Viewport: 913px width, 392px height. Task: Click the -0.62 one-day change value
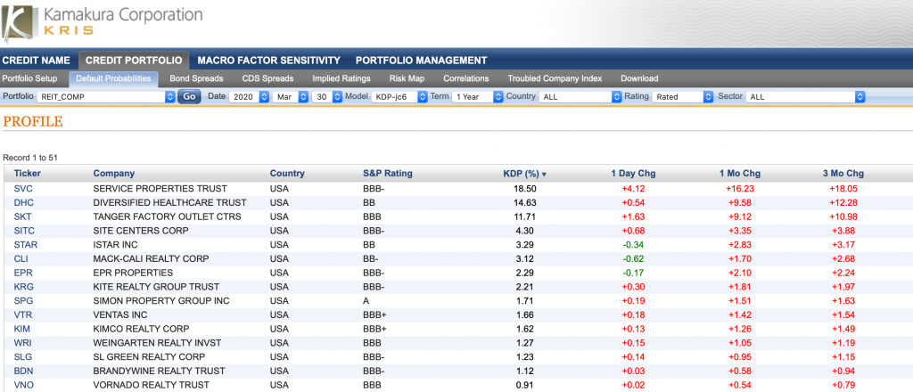point(634,259)
